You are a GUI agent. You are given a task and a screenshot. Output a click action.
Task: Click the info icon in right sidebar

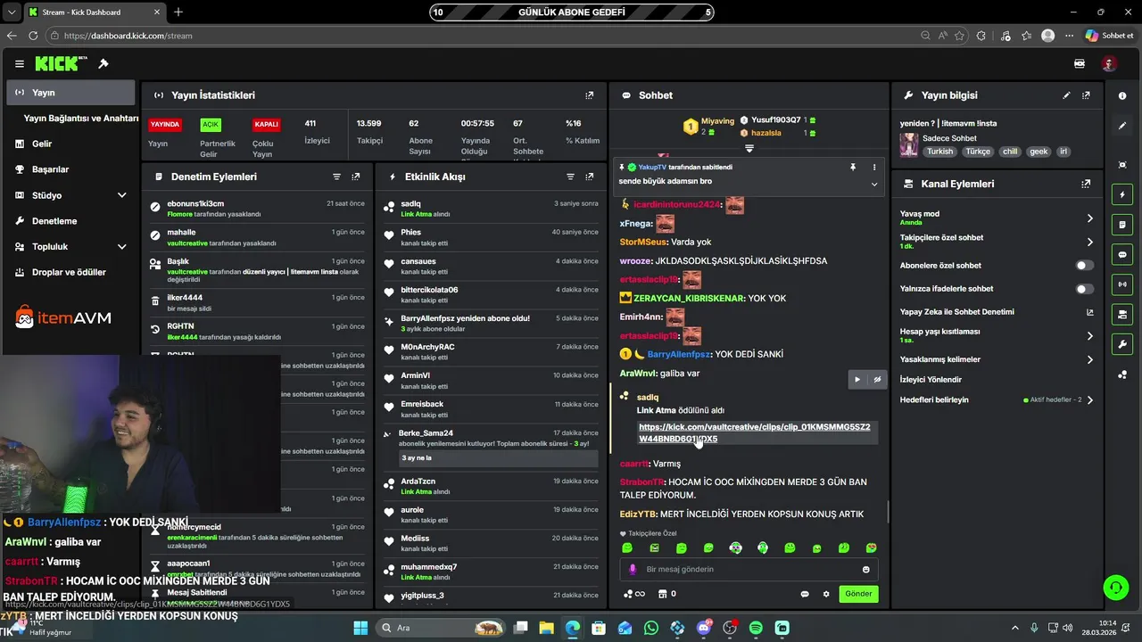pos(1122,95)
